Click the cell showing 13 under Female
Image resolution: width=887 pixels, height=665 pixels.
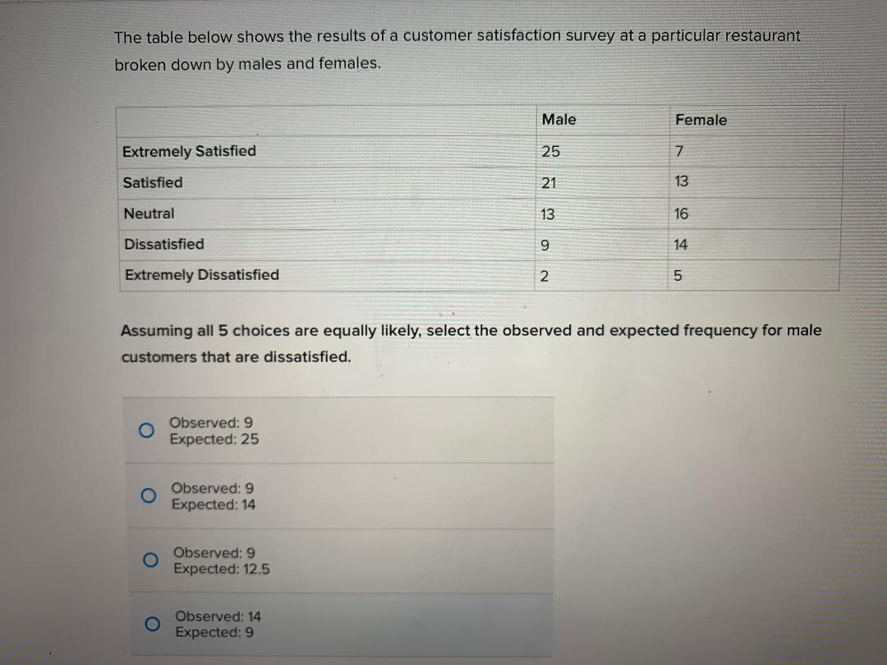tap(681, 181)
